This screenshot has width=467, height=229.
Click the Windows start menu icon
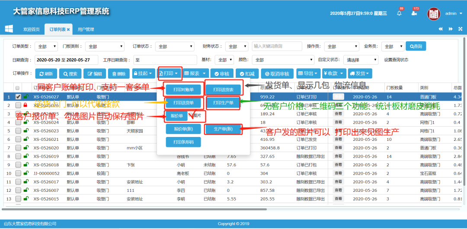pyautogui.click(x=9, y=29)
